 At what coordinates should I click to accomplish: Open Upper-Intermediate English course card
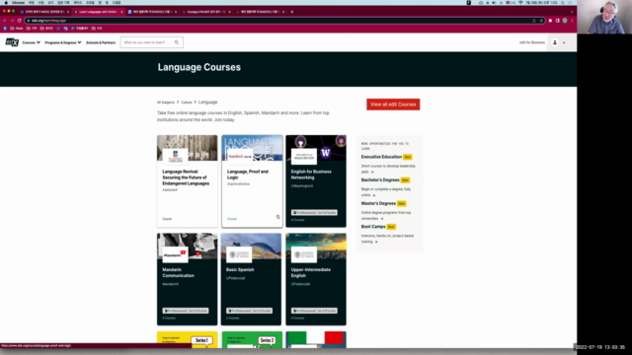(316, 279)
